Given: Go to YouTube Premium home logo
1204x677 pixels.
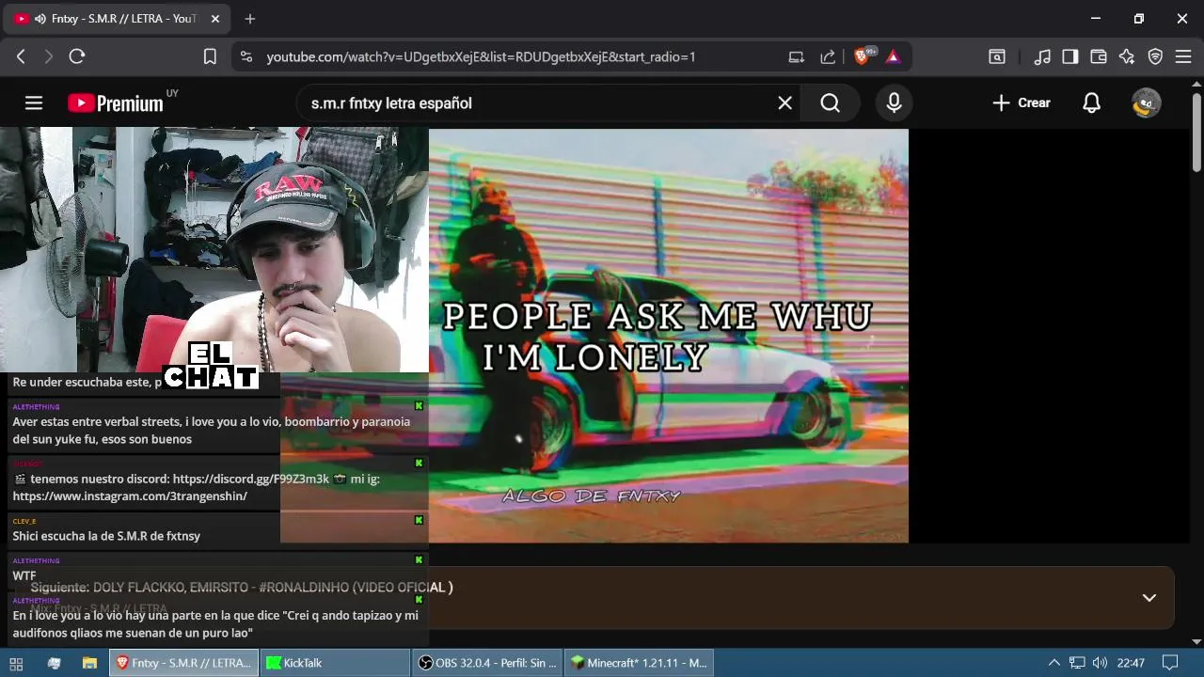Looking at the screenshot, I should coord(116,103).
